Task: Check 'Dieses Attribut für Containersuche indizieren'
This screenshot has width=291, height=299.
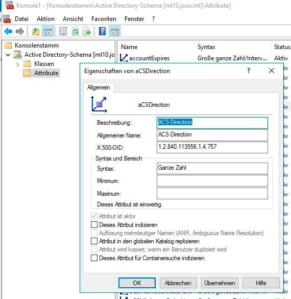Action: click(x=94, y=258)
